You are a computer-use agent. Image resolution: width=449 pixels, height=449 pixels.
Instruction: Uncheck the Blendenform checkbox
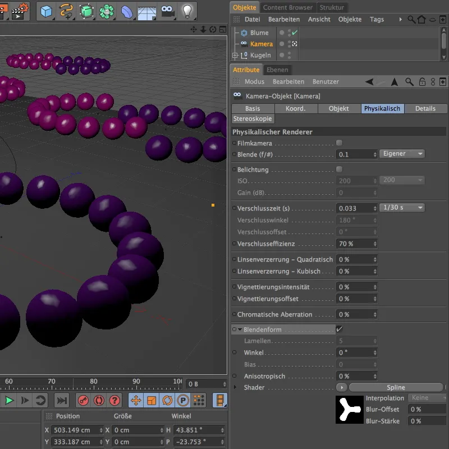coord(340,329)
